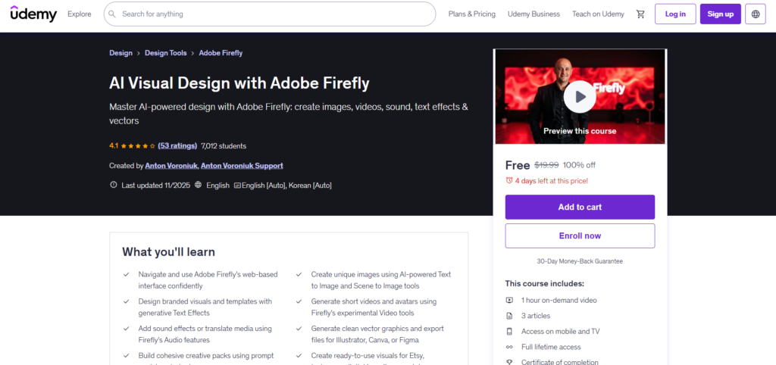Click the Udemy logo

33,14
